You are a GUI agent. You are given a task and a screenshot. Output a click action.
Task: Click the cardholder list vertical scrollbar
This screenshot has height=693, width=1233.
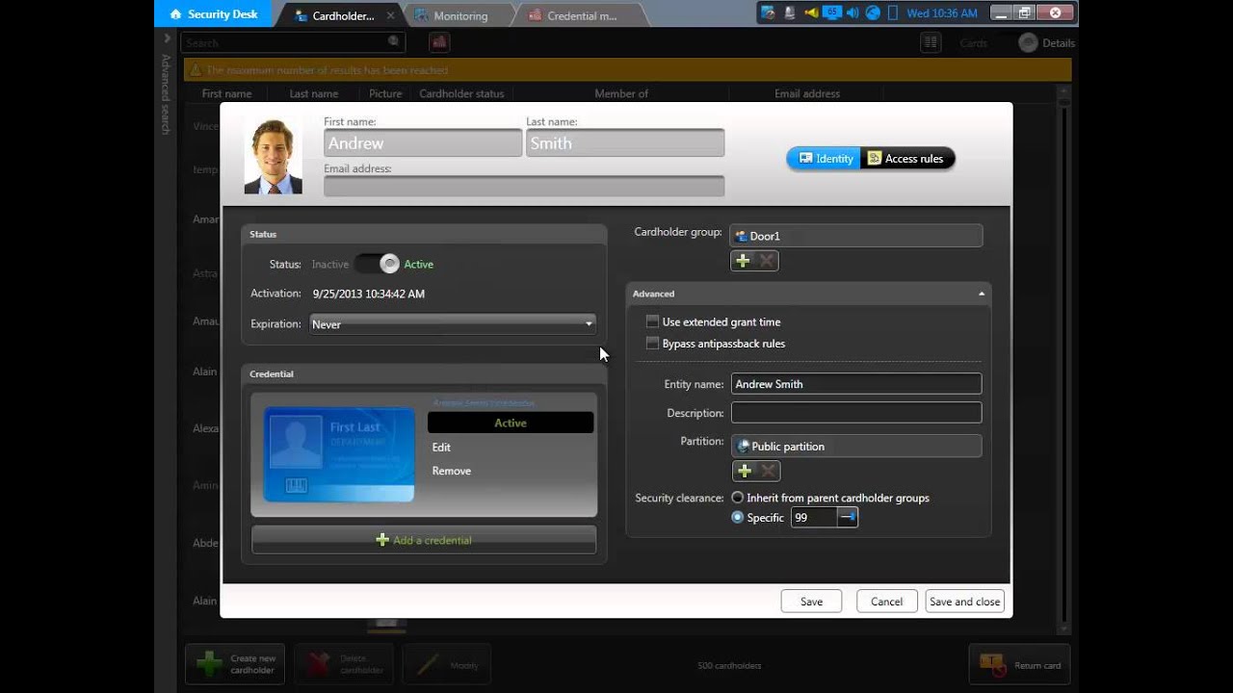coord(1064,361)
